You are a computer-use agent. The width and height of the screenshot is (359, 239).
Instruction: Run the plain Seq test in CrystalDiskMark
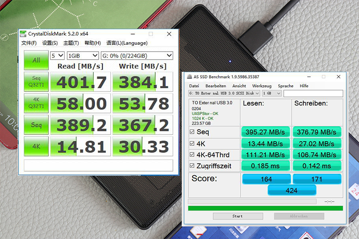[36, 125]
